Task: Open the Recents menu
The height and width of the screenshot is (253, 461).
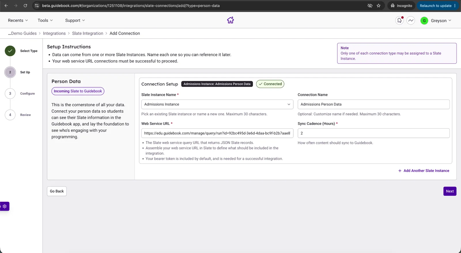Action: 18,20
